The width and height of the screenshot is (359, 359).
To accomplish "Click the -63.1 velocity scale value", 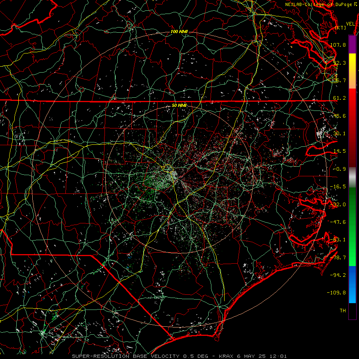I will click(x=338, y=240).
